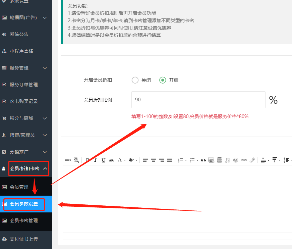
Task: Open the bulleted list style dropdown
Action: pos(197,160)
